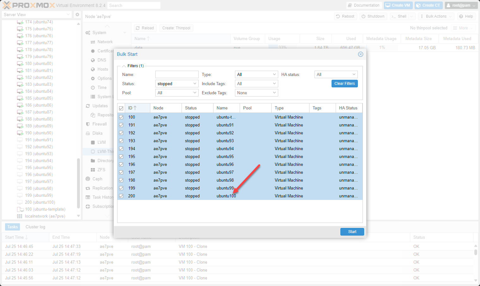Image resolution: width=480 pixels, height=286 pixels.
Task: Collapse the Filters section
Action: (x=124, y=66)
